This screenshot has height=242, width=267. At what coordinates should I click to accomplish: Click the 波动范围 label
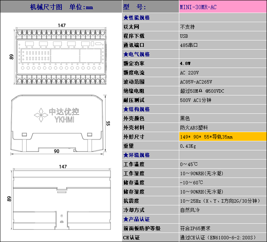click(x=134, y=82)
